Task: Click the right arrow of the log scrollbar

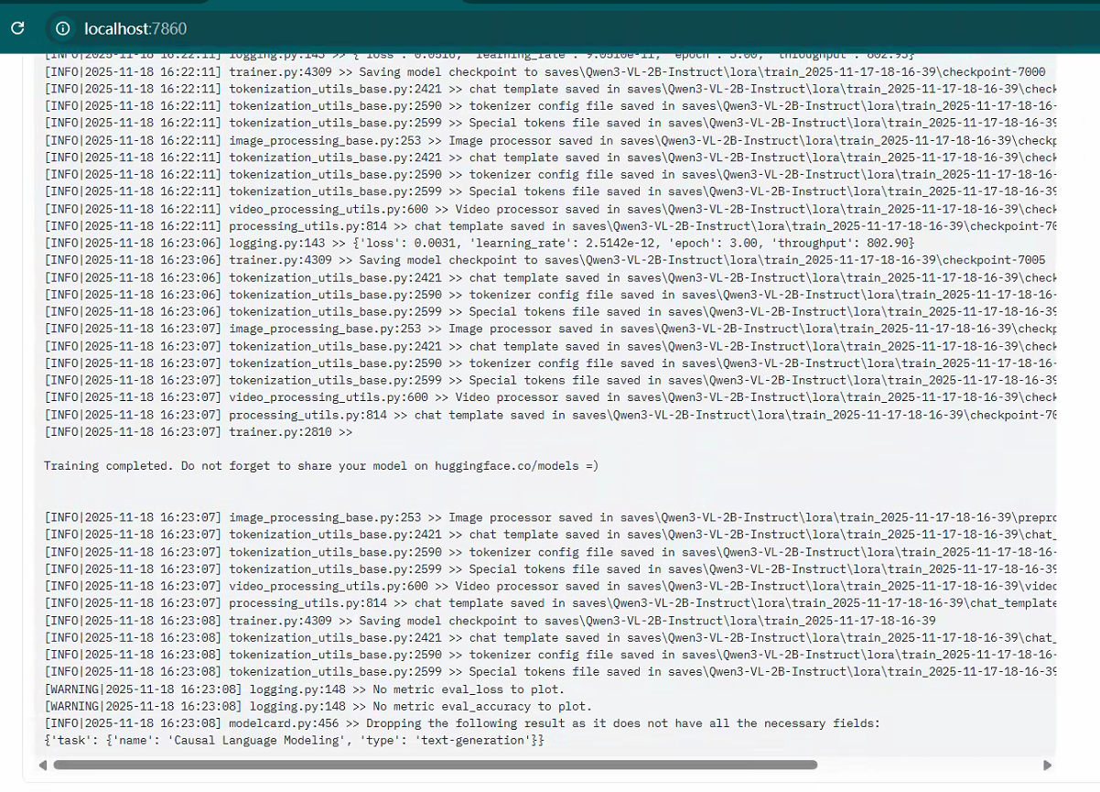Action: (x=1048, y=765)
